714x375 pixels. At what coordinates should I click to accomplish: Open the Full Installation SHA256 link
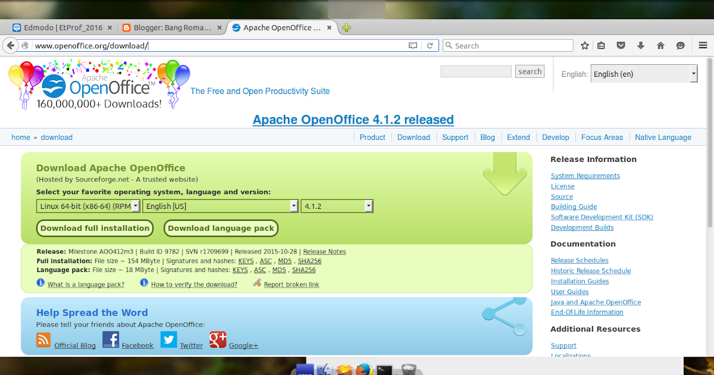pyautogui.click(x=310, y=261)
